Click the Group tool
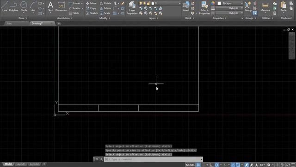 point(248,6)
